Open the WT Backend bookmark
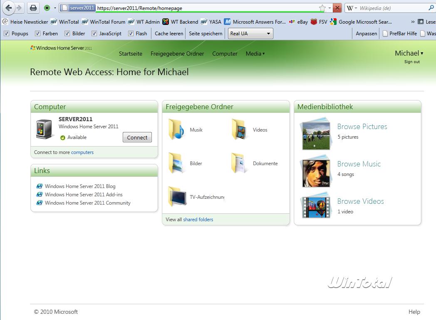 [x=180, y=22]
